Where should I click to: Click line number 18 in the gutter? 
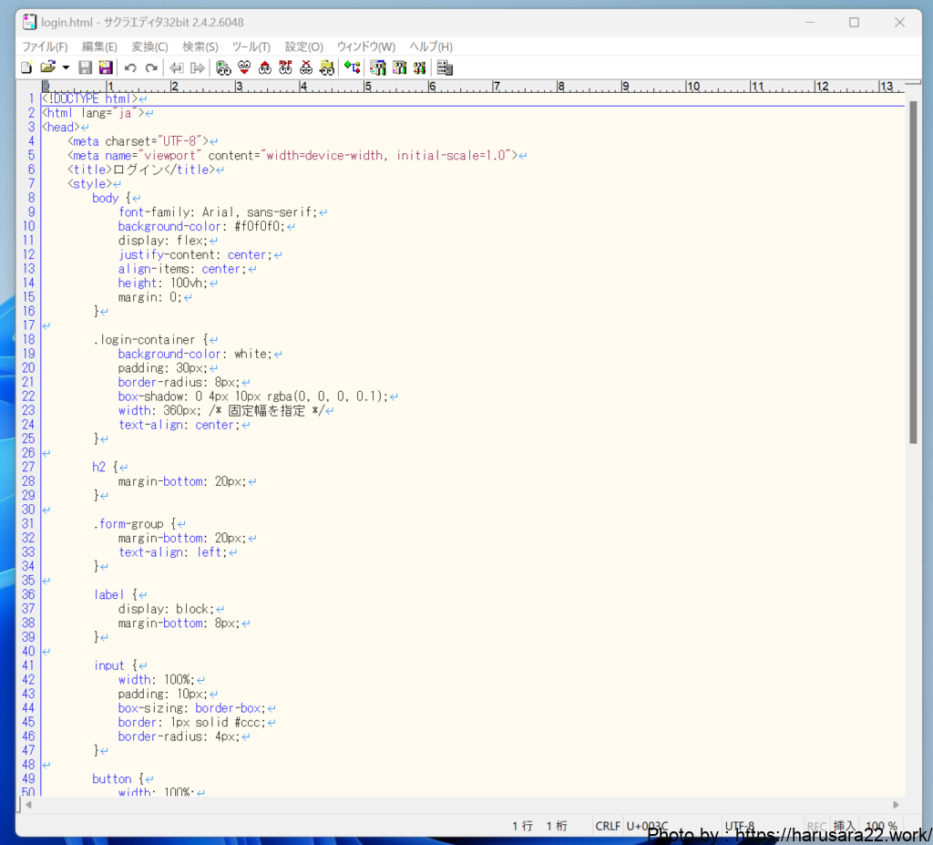point(28,340)
